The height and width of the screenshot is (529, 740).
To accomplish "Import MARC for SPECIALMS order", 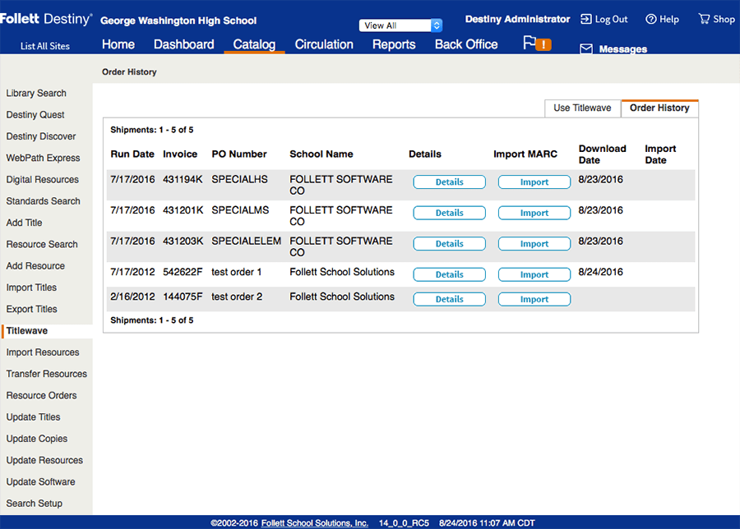I will (x=534, y=213).
